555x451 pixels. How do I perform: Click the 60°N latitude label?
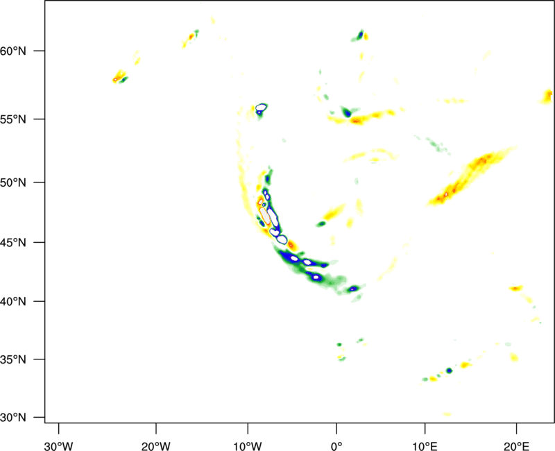point(13,51)
